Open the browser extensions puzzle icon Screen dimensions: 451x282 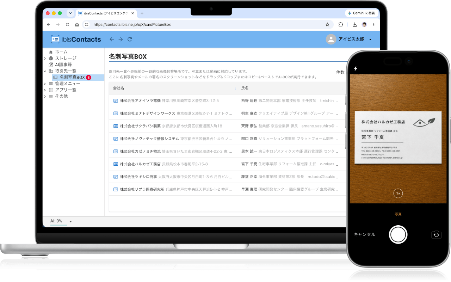(341, 25)
